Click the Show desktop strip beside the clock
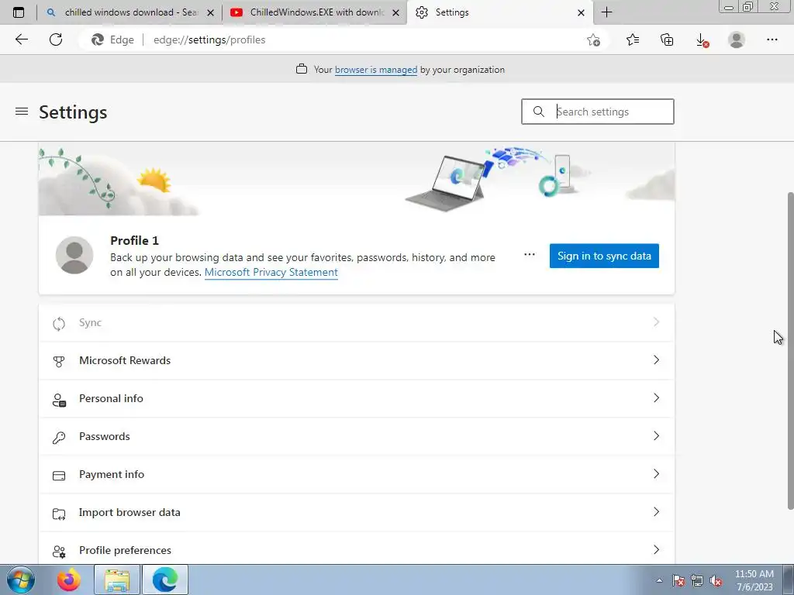The height and width of the screenshot is (595, 794). tap(788, 580)
